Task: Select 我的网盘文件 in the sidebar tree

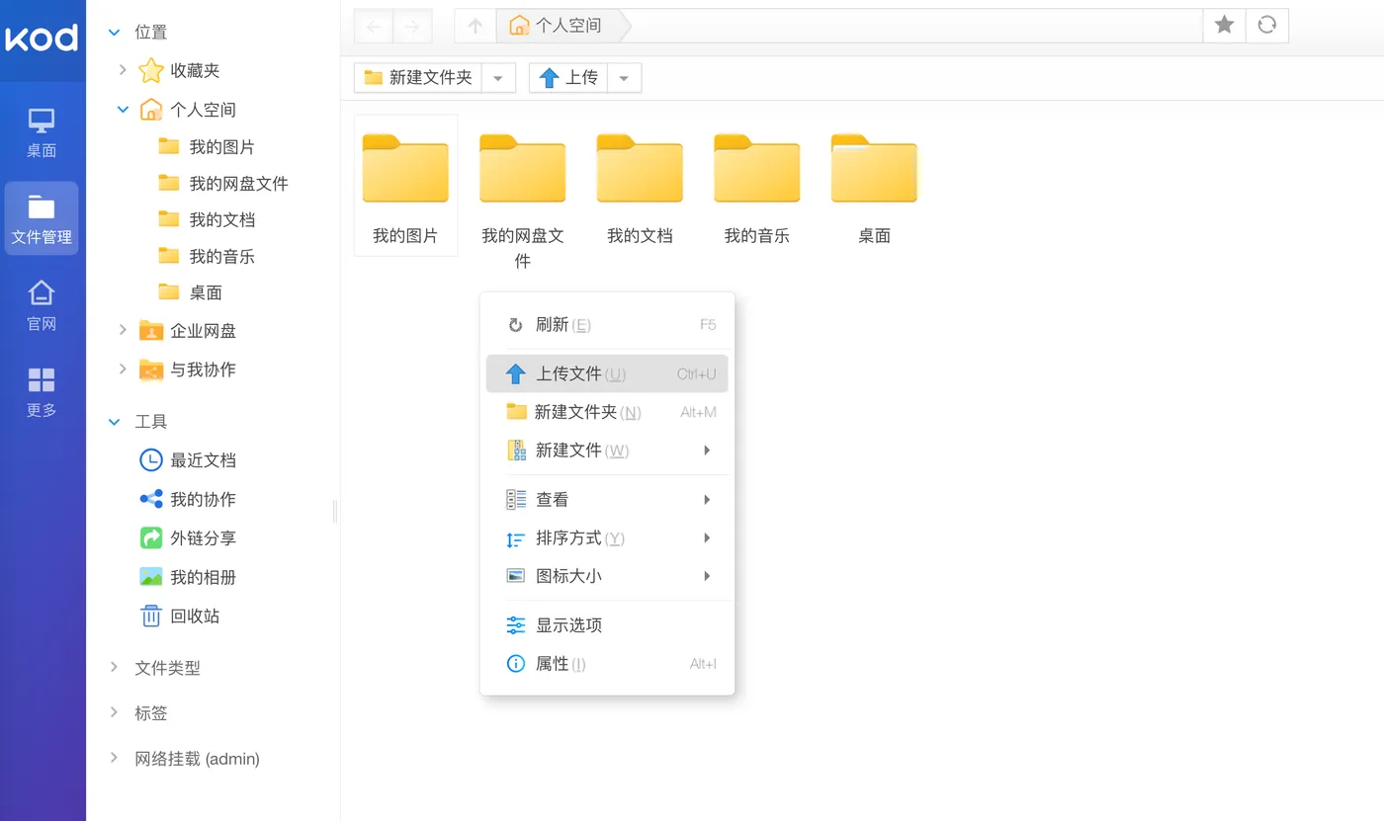Action: point(238,184)
